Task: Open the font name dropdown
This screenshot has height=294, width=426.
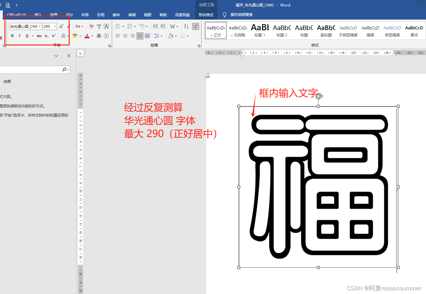Action: (40, 27)
